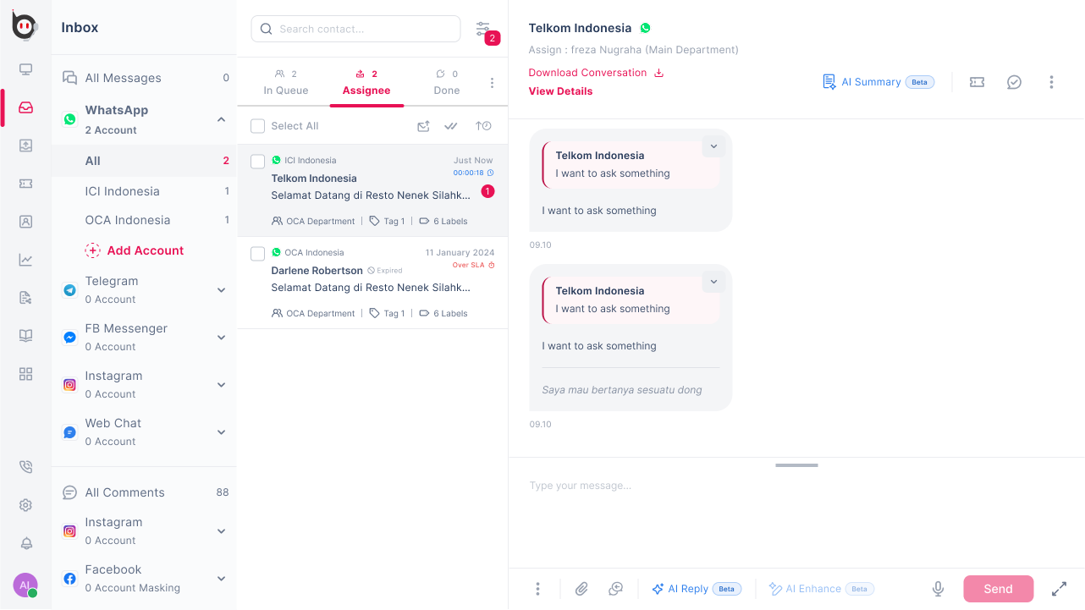Open the tabs three-dot overflow menu

point(492,83)
